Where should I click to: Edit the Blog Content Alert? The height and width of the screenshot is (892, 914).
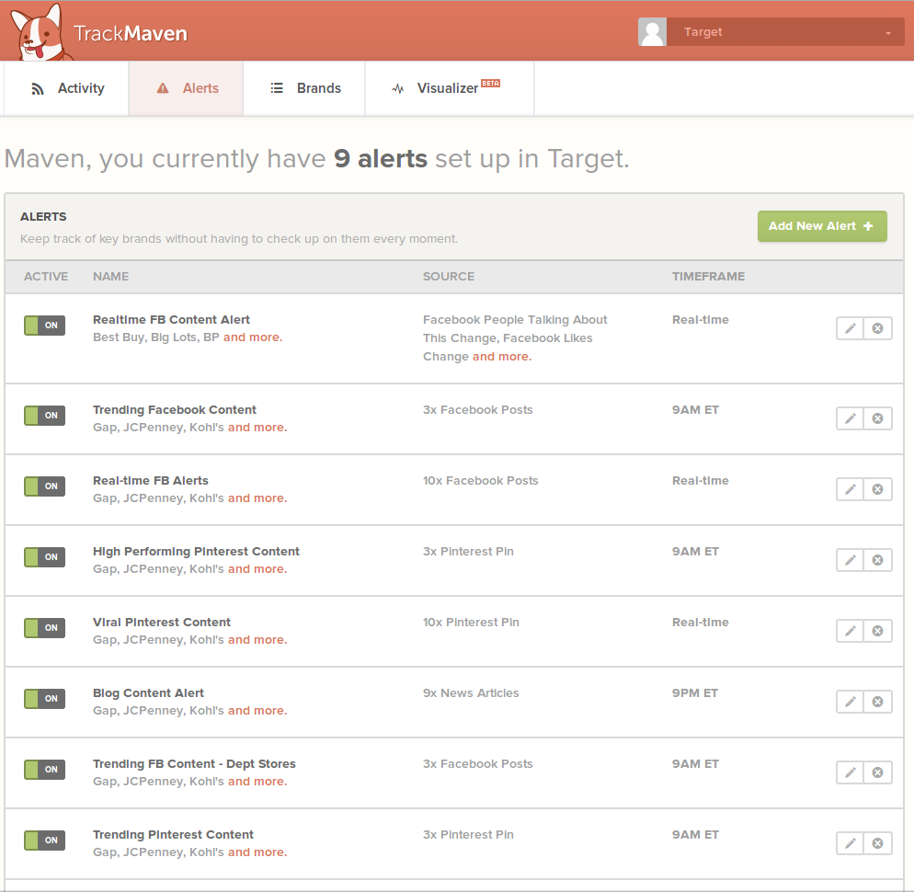pyautogui.click(x=850, y=702)
